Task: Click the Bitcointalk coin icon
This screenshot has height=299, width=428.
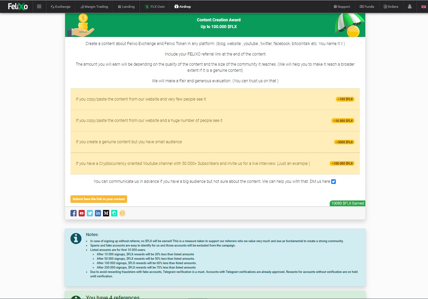Action: [x=122, y=213]
